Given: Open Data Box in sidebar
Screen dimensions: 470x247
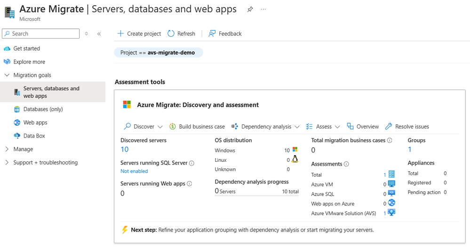Looking at the screenshot, I should pyautogui.click(x=34, y=136).
